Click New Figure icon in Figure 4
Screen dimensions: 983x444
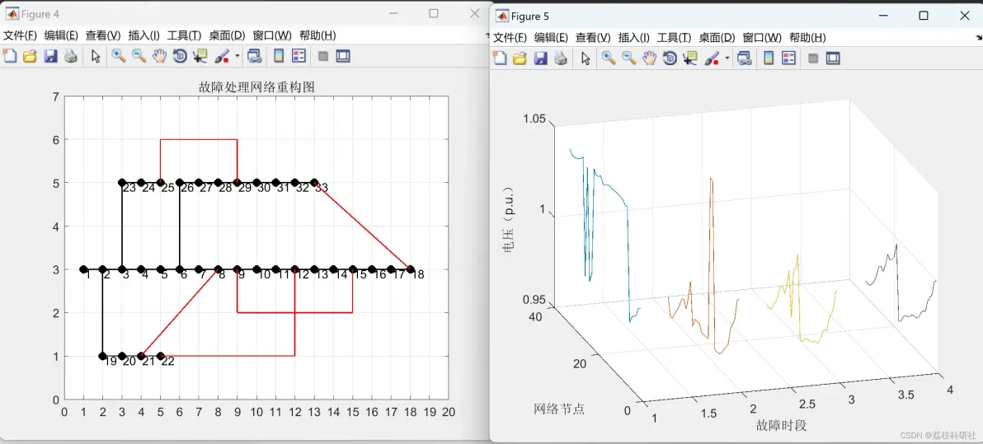tap(9, 56)
